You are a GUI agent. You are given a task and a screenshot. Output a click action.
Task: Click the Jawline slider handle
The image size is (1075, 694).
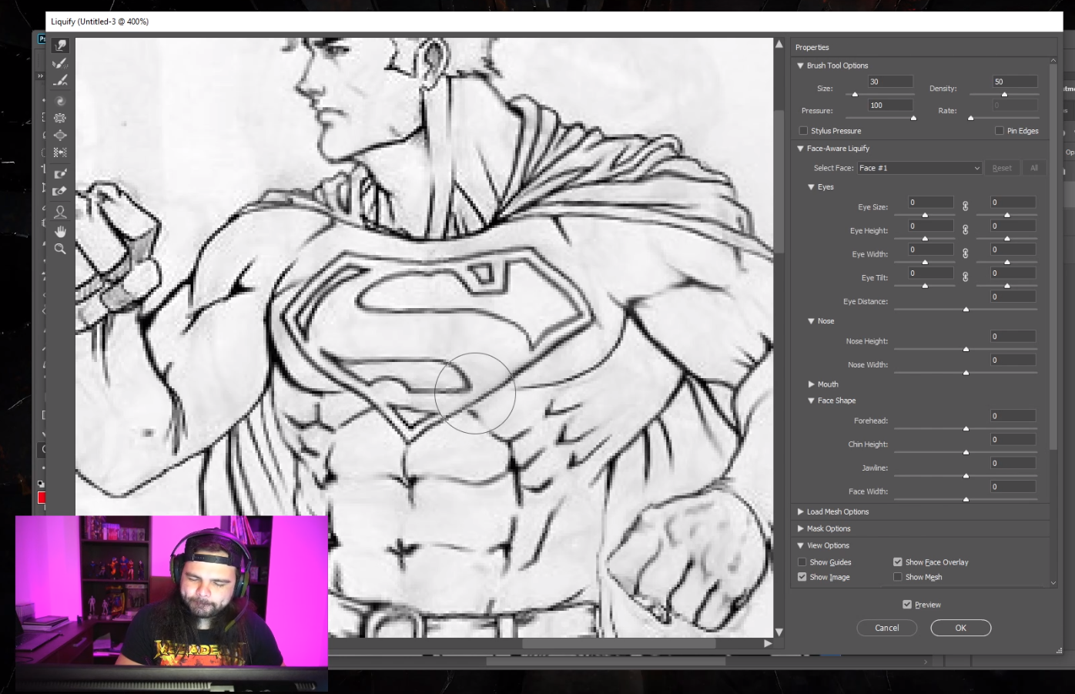coord(966,475)
